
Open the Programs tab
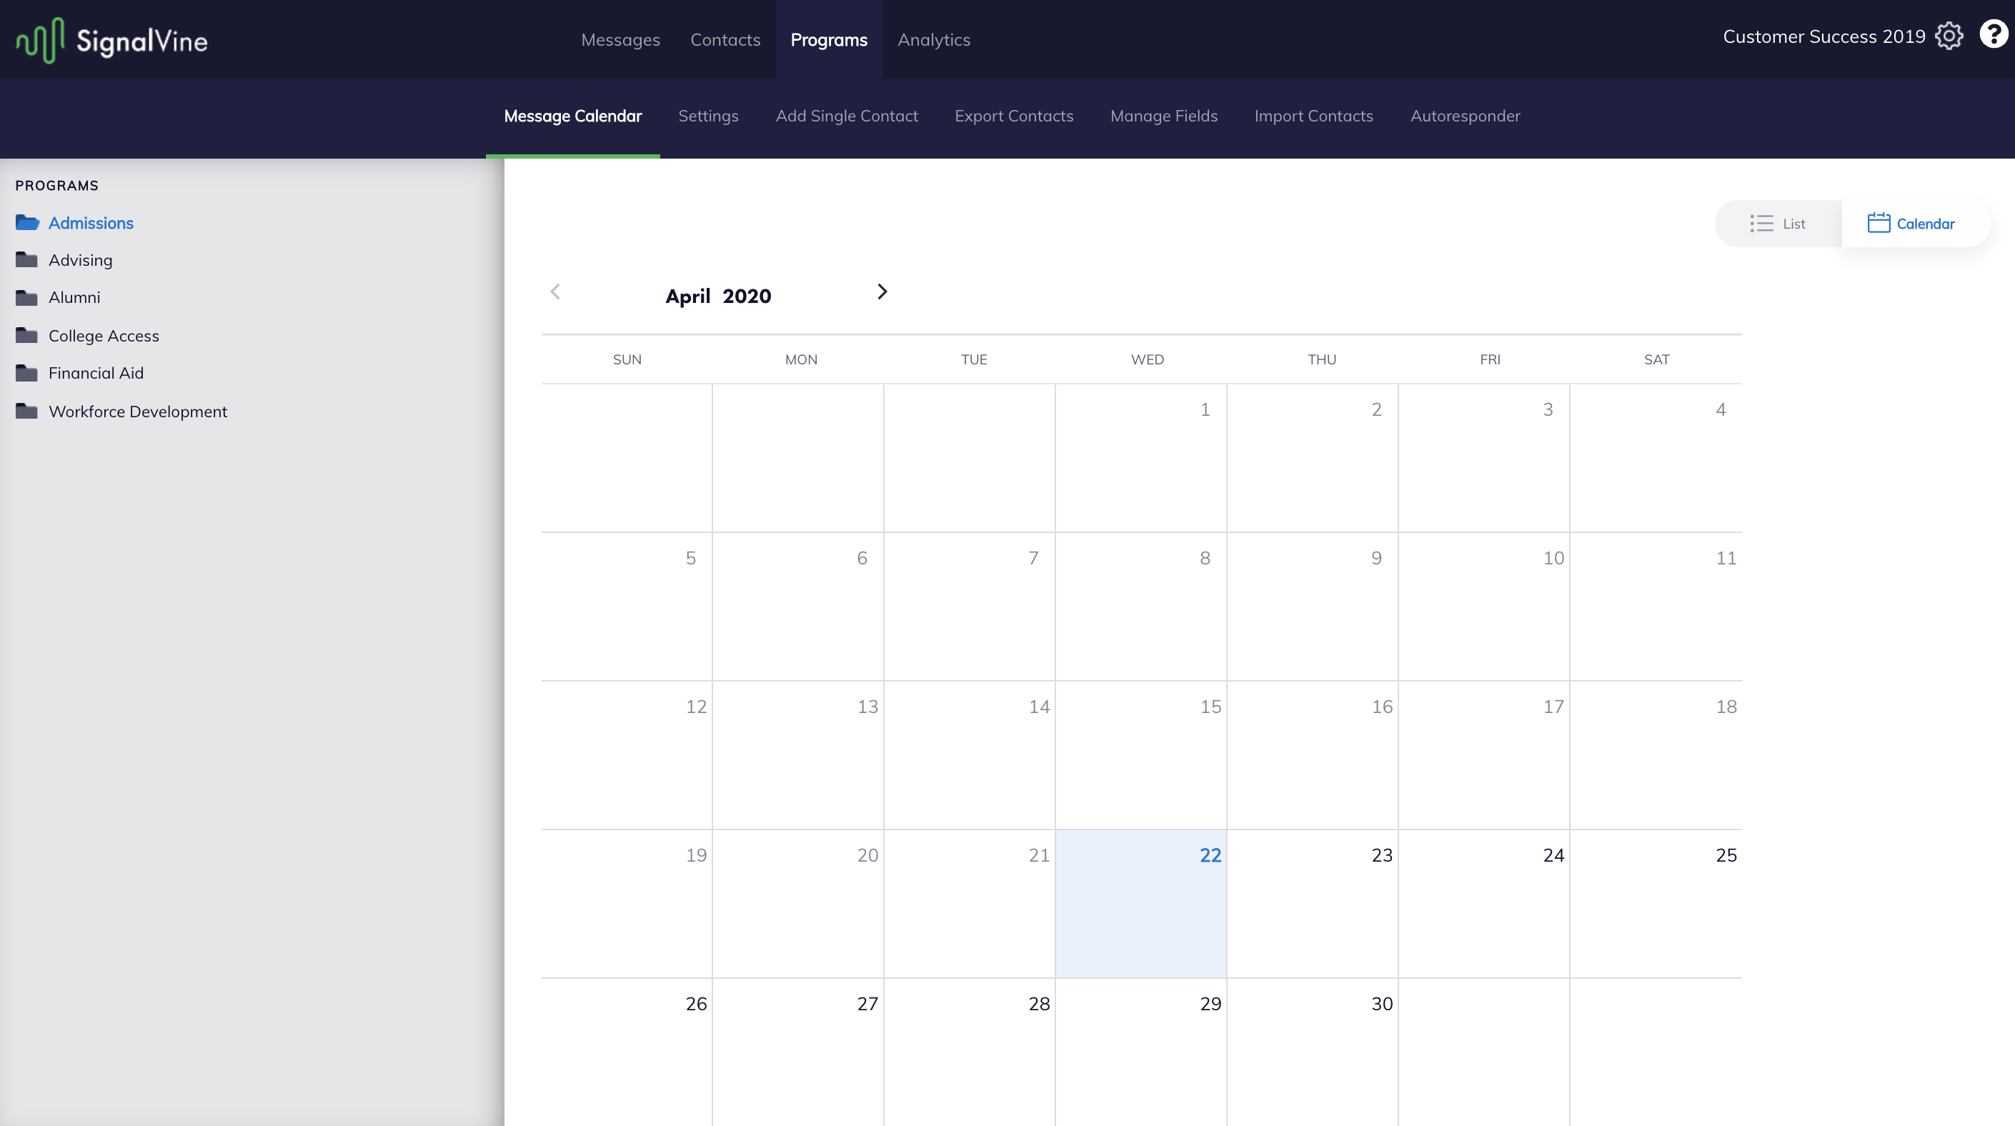click(x=829, y=40)
